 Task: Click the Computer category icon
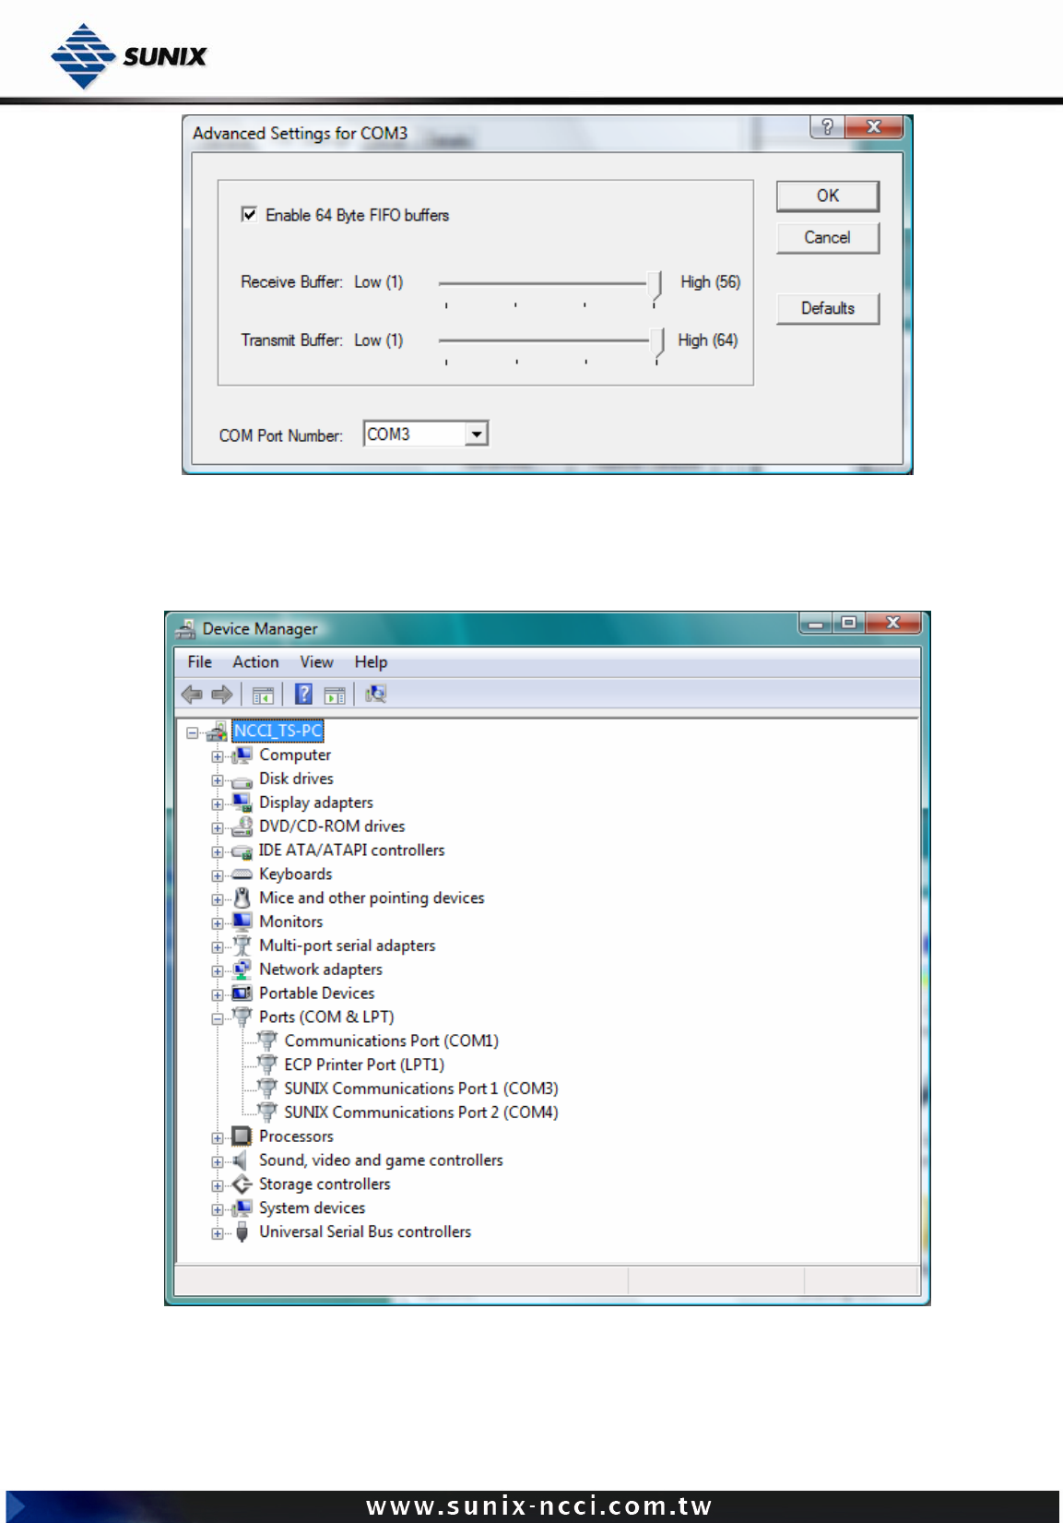click(x=242, y=756)
